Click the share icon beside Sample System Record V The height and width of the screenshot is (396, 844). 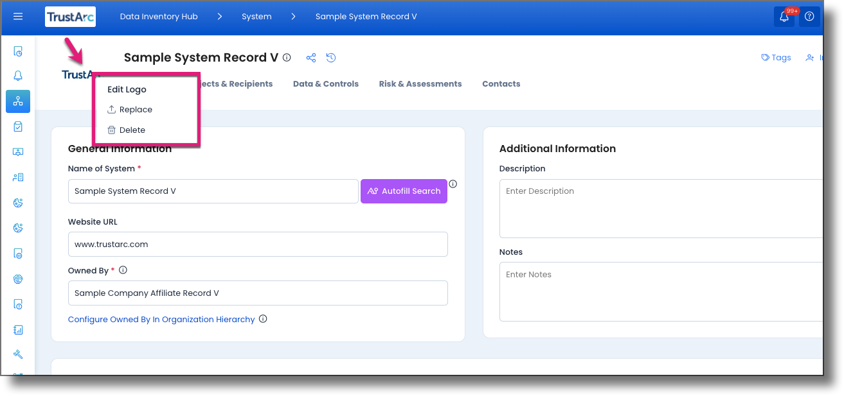(311, 58)
